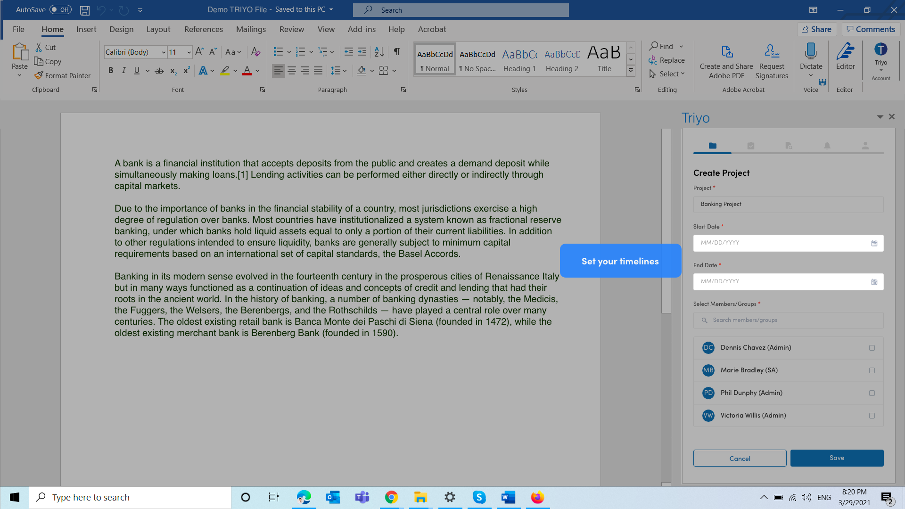Open the font color dropdown arrow

(257, 71)
